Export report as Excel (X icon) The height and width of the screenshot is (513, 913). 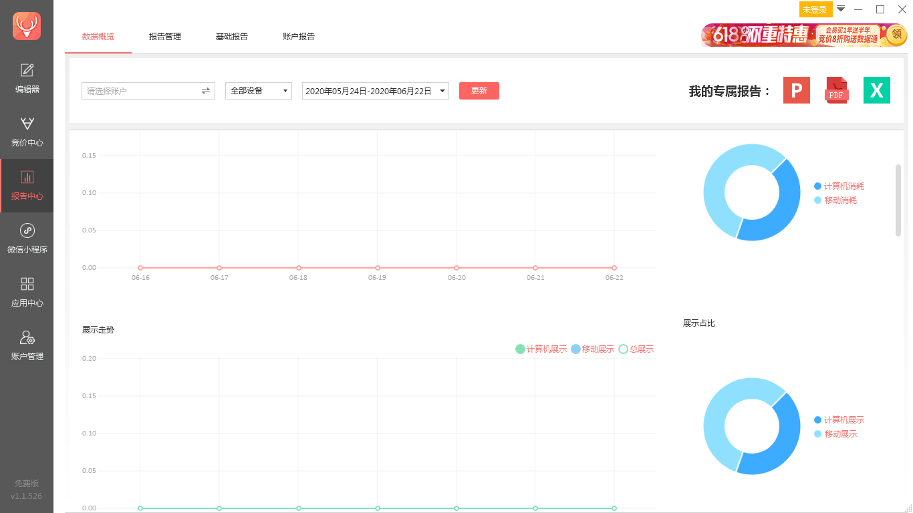click(876, 91)
